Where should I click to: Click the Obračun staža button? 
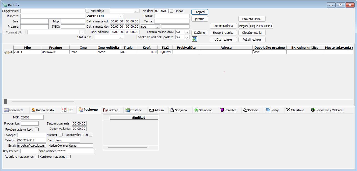coord(252,33)
